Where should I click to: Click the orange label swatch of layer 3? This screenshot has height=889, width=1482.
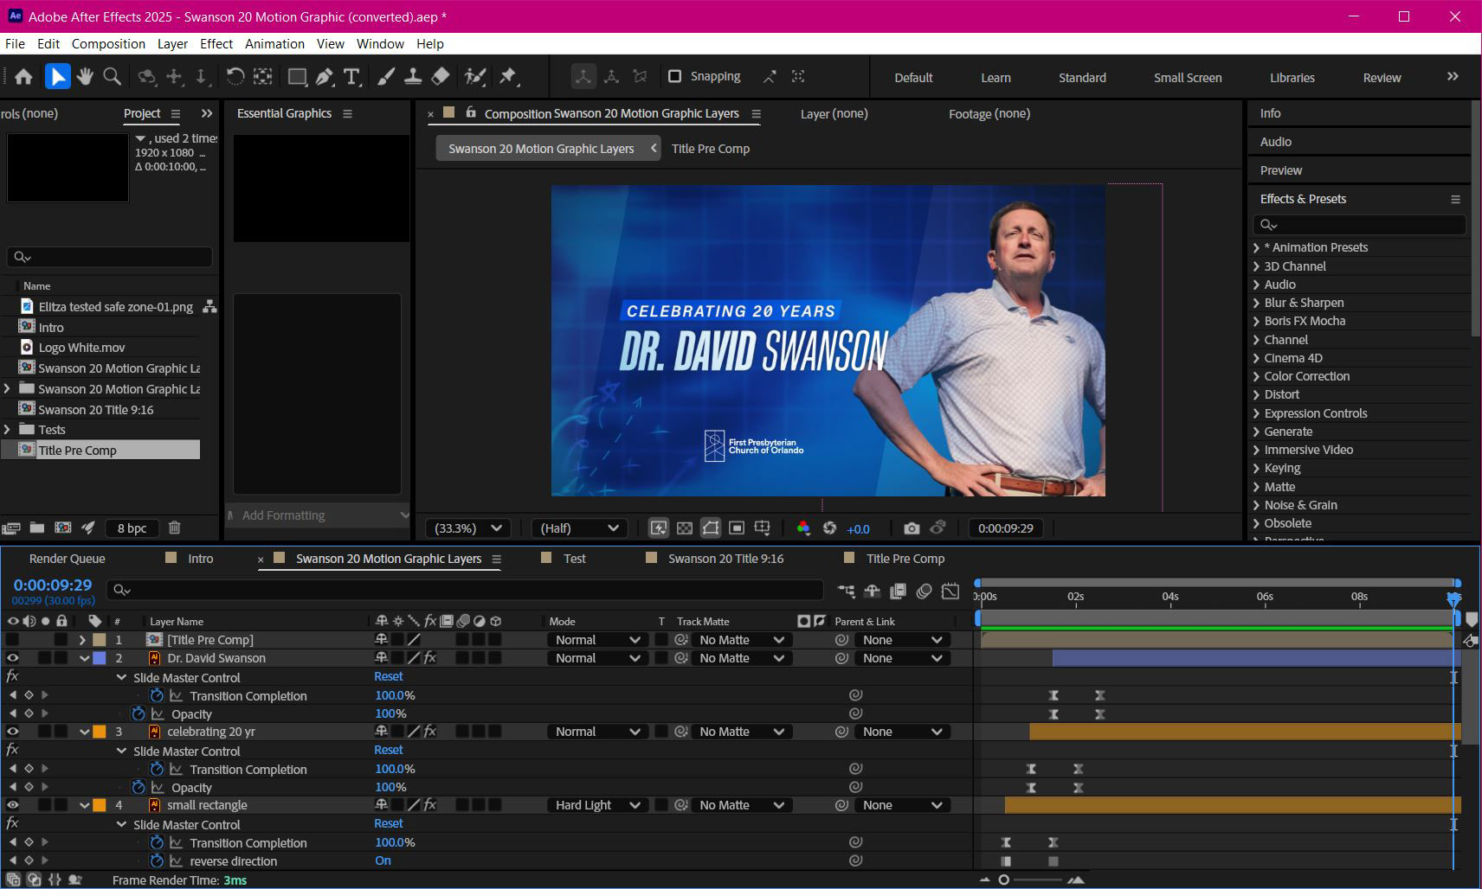(100, 732)
